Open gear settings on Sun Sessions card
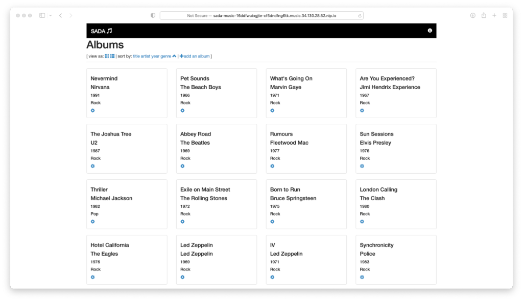The image size is (523, 301). click(362, 166)
